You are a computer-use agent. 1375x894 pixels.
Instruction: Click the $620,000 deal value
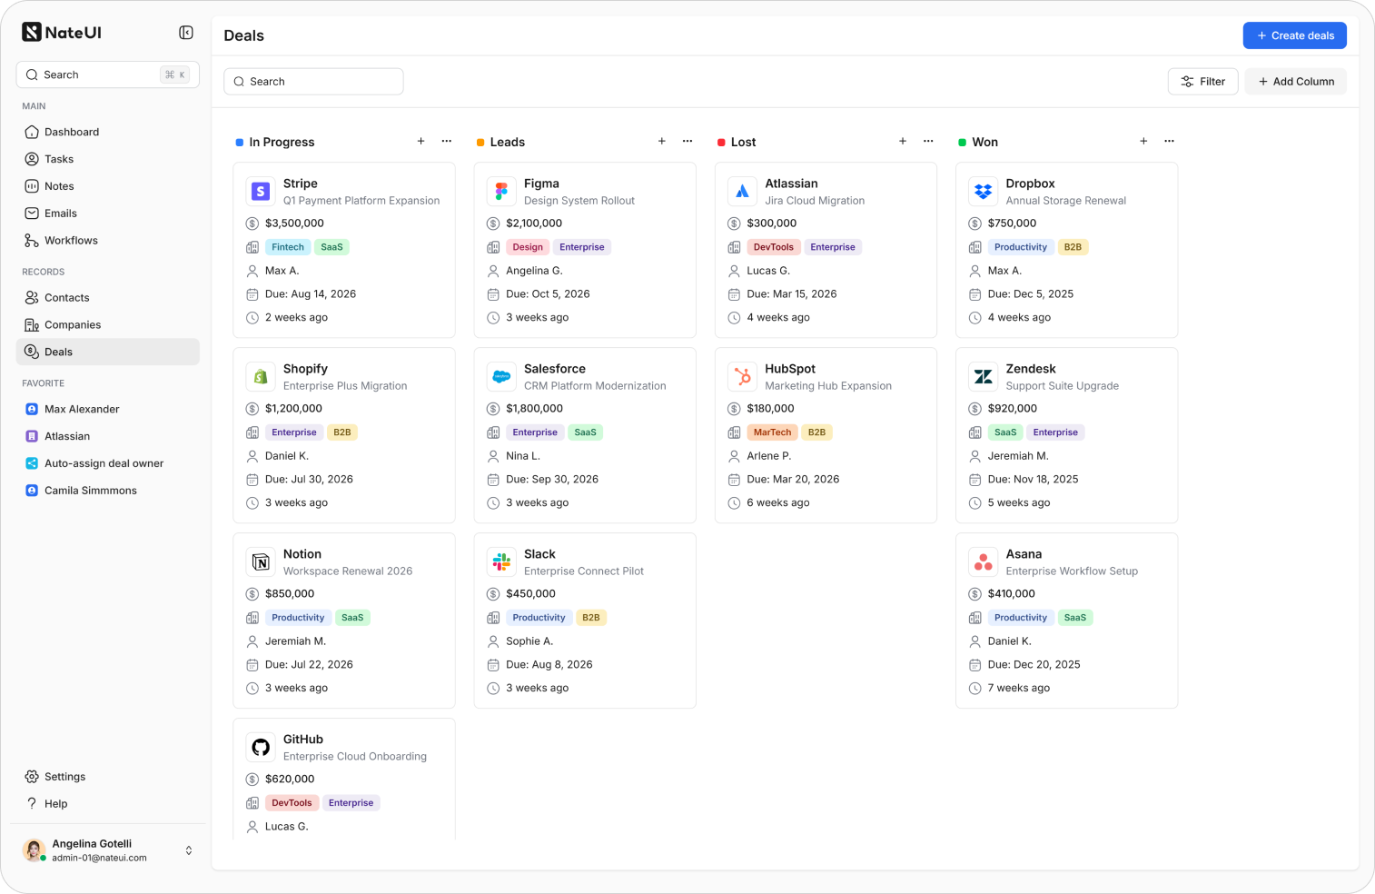point(290,780)
